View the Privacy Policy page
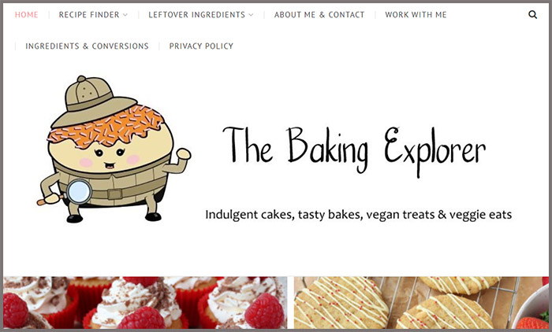Image resolution: width=552 pixels, height=332 pixels. pyautogui.click(x=201, y=46)
